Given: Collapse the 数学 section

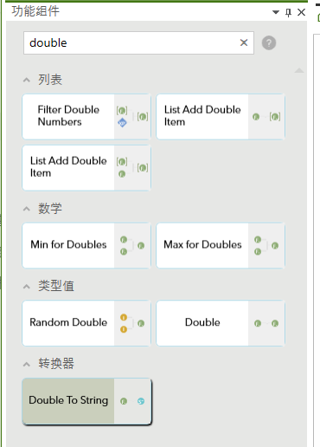Looking at the screenshot, I should [x=27, y=209].
